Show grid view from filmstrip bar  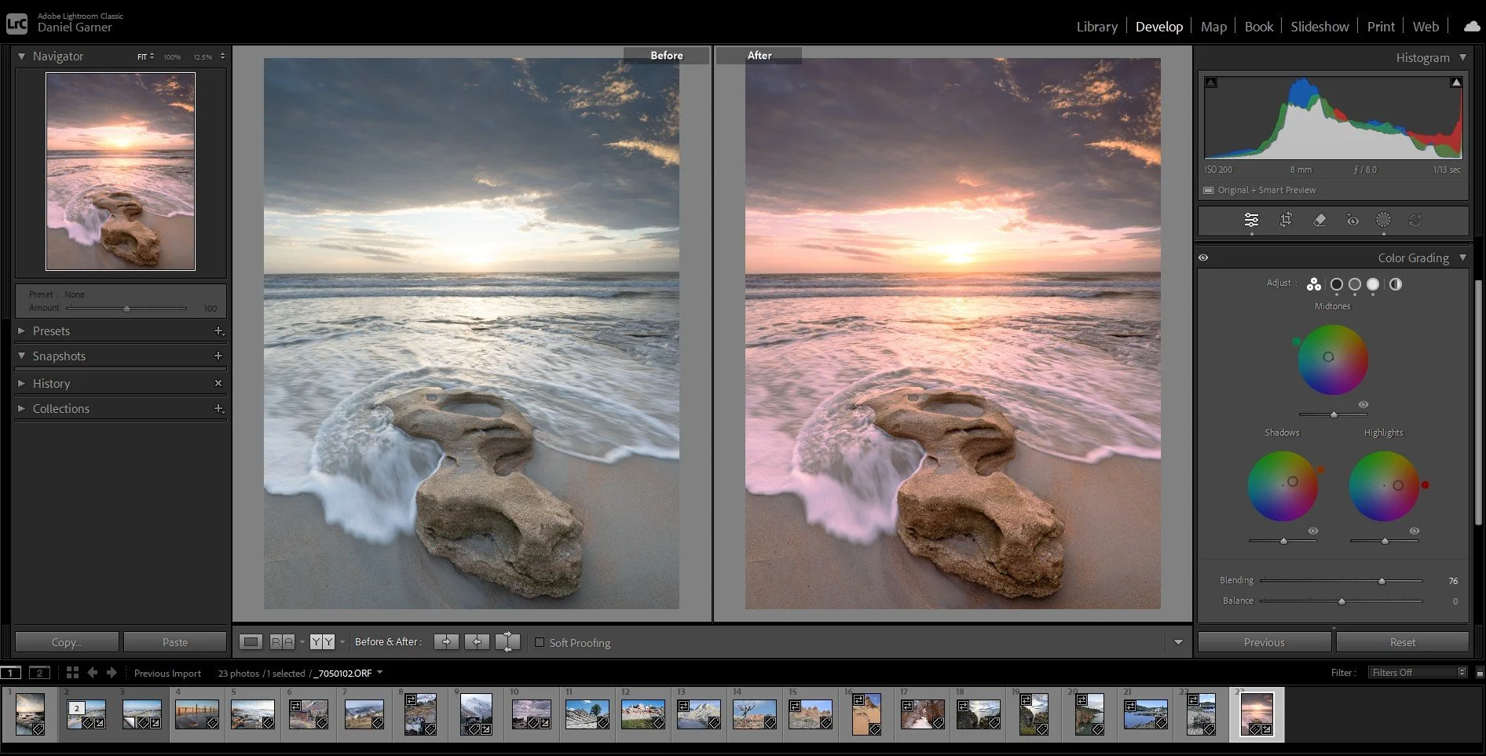click(x=72, y=673)
